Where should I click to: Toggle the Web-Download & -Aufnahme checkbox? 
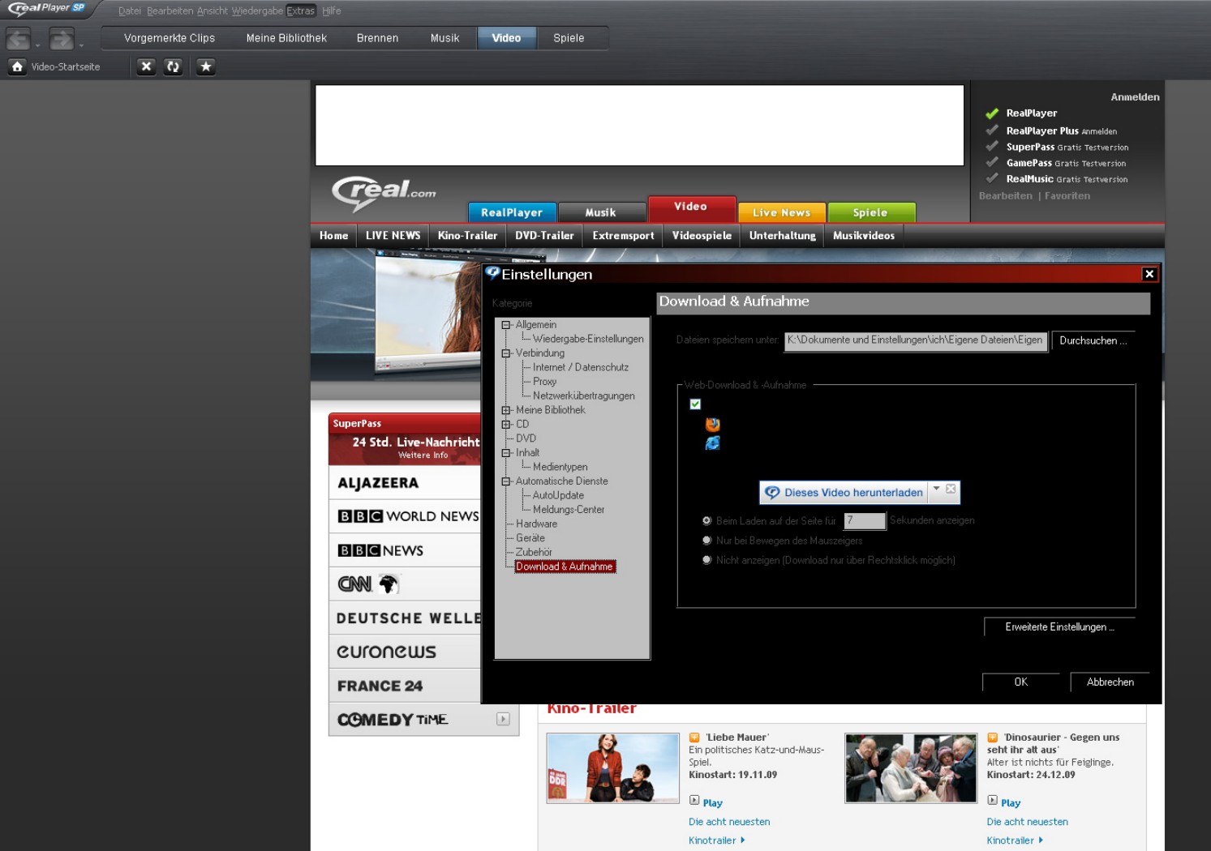[x=695, y=404]
